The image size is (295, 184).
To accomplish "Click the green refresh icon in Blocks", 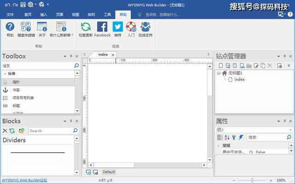I will pos(12,131).
